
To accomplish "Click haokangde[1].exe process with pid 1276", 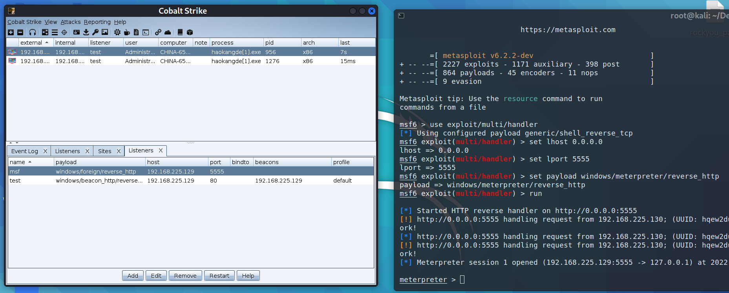I will click(x=236, y=61).
